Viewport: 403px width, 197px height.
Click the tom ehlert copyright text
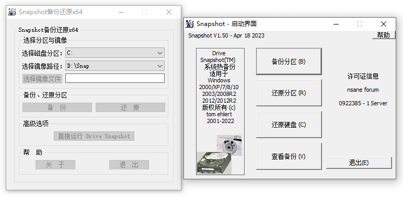[x=219, y=114]
